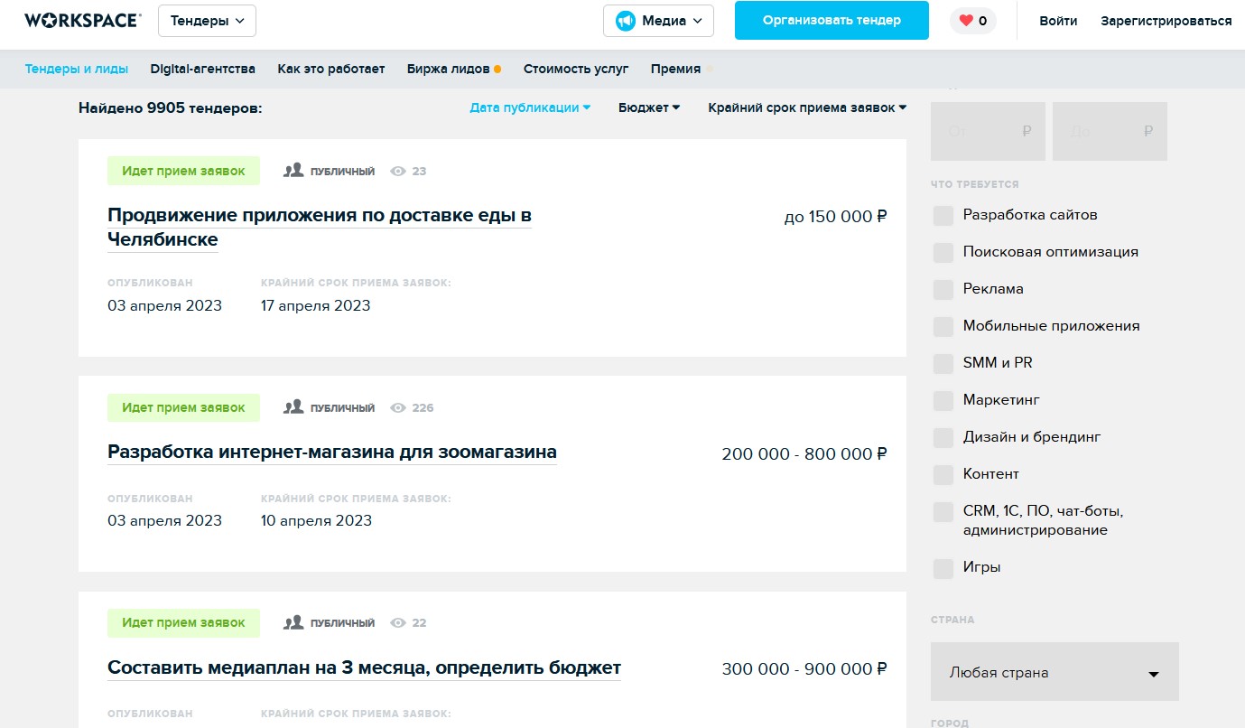Expand the Любая страна country dropdown
Image resolution: width=1245 pixels, height=728 pixels.
(1054, 673)
